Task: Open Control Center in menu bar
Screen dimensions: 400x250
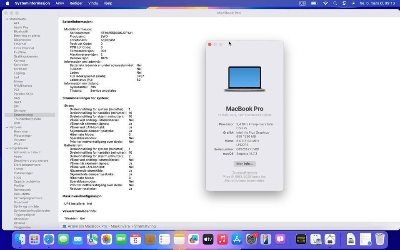Action: pos(345,3)
